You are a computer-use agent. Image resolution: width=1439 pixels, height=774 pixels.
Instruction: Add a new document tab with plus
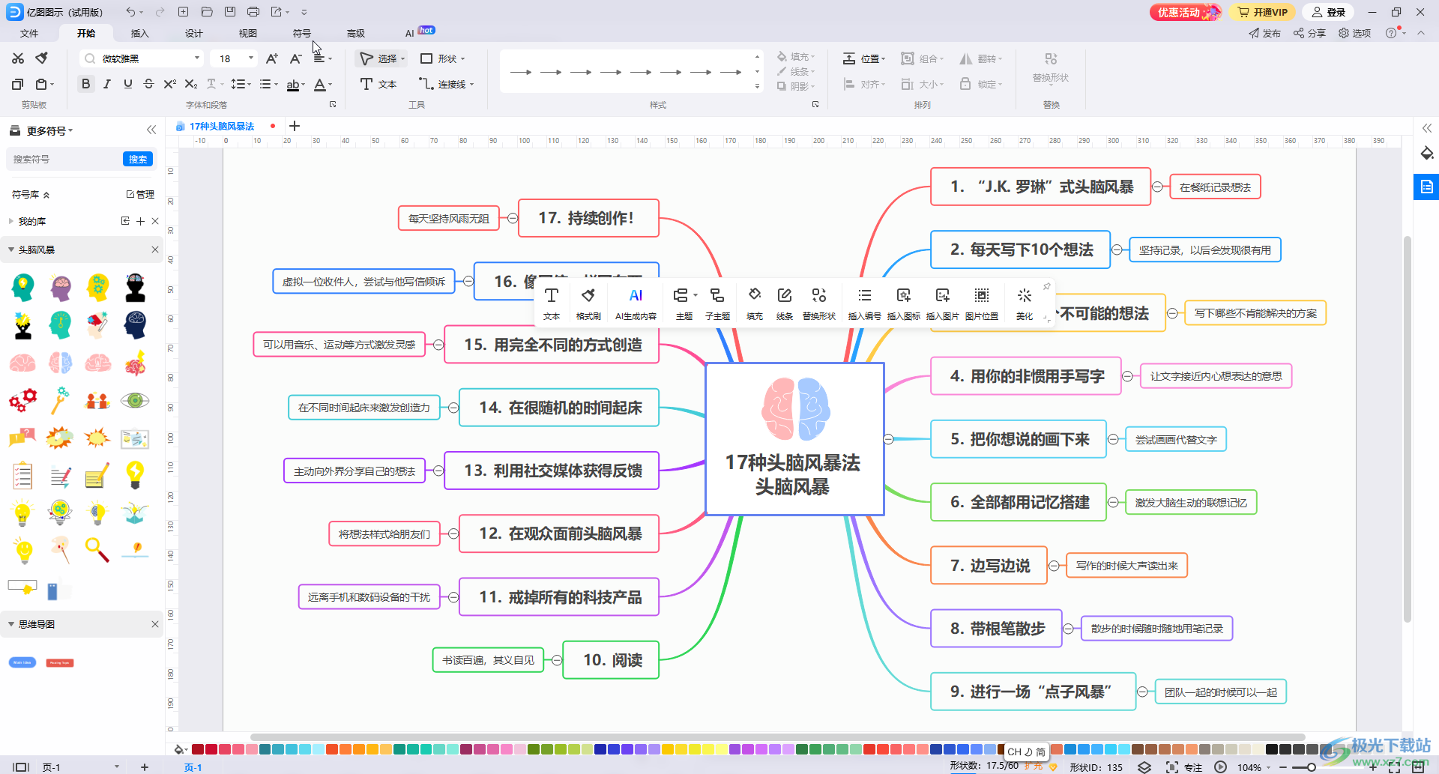point(295,126)
